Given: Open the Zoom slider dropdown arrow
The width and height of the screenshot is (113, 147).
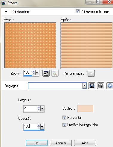Looking at the screenshot, I should pyautogui.click(x=37, y=73).
